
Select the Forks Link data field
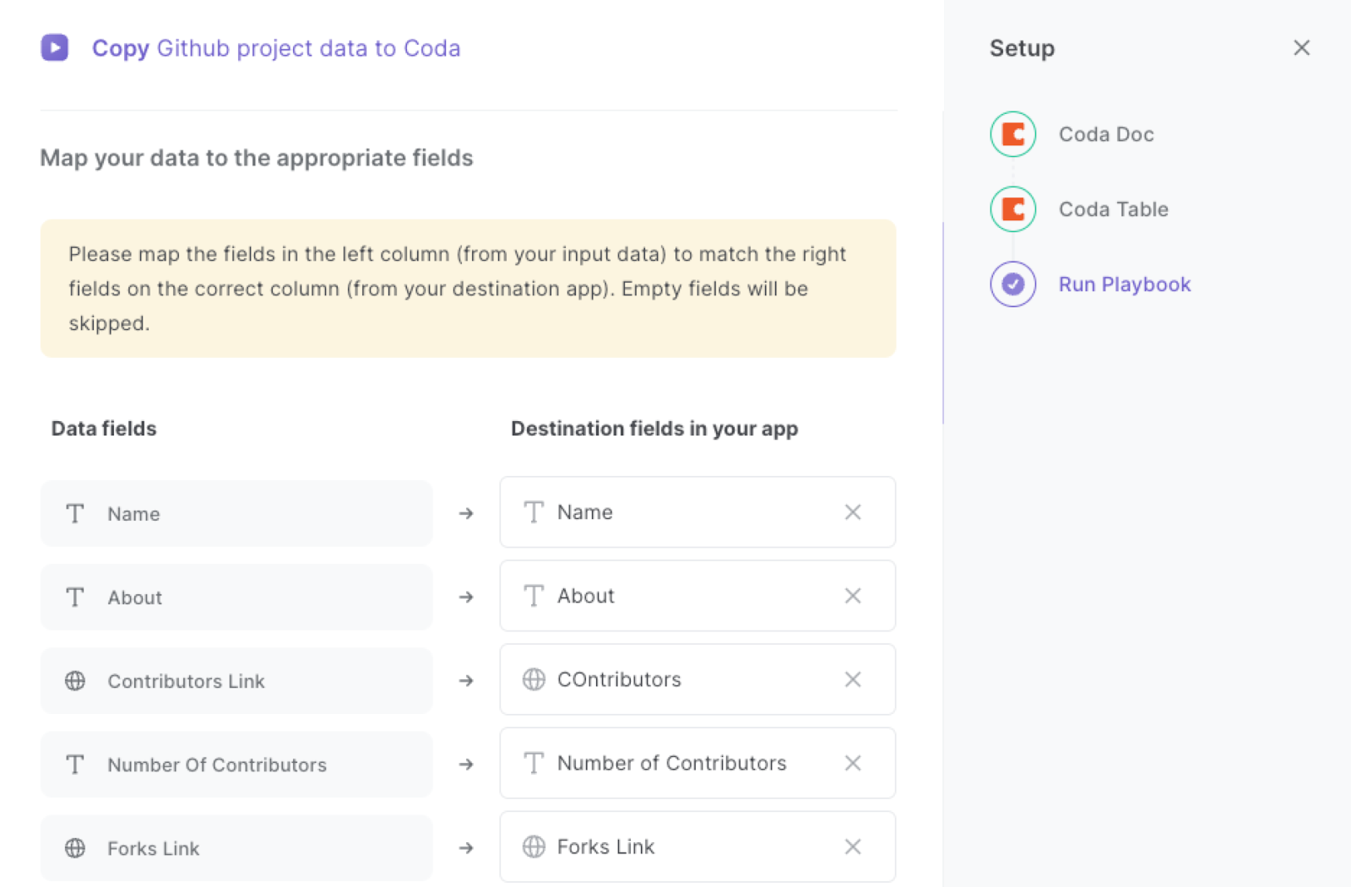(236, 847)
